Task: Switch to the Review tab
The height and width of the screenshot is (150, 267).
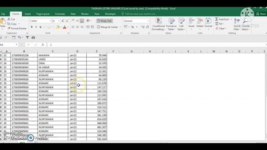Action: tap(85, 14)
